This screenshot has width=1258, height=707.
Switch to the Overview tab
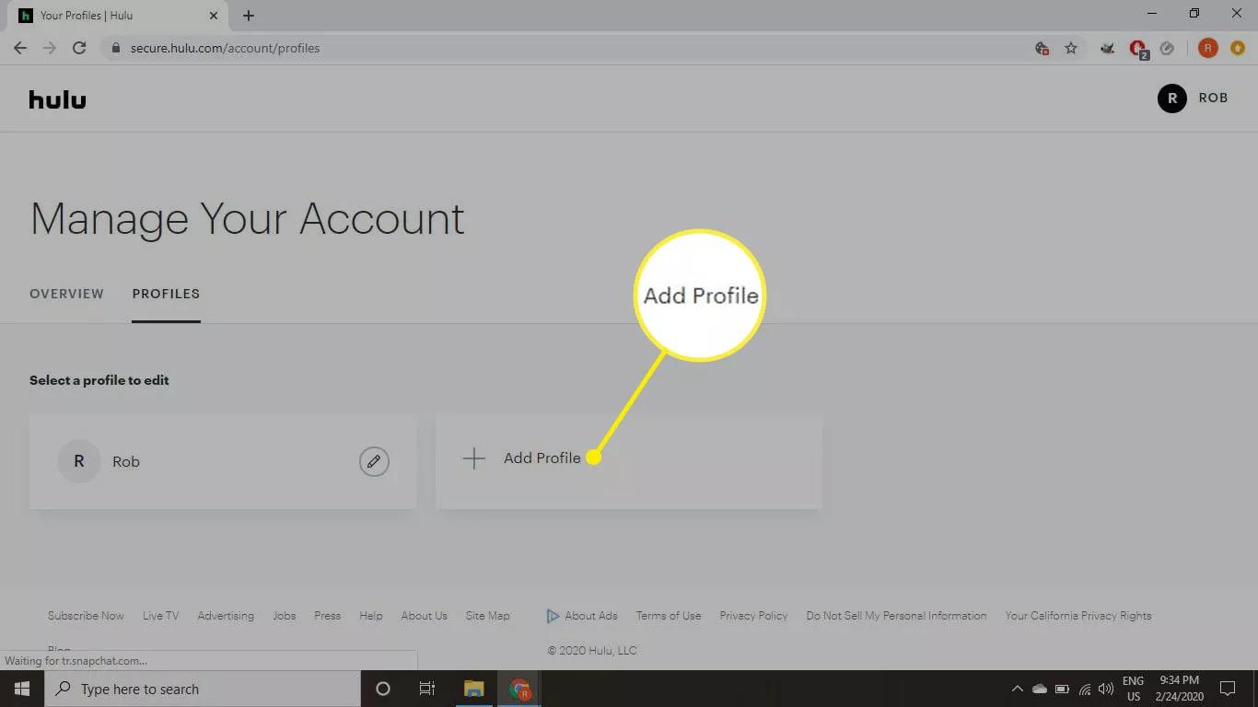point(66,294)
